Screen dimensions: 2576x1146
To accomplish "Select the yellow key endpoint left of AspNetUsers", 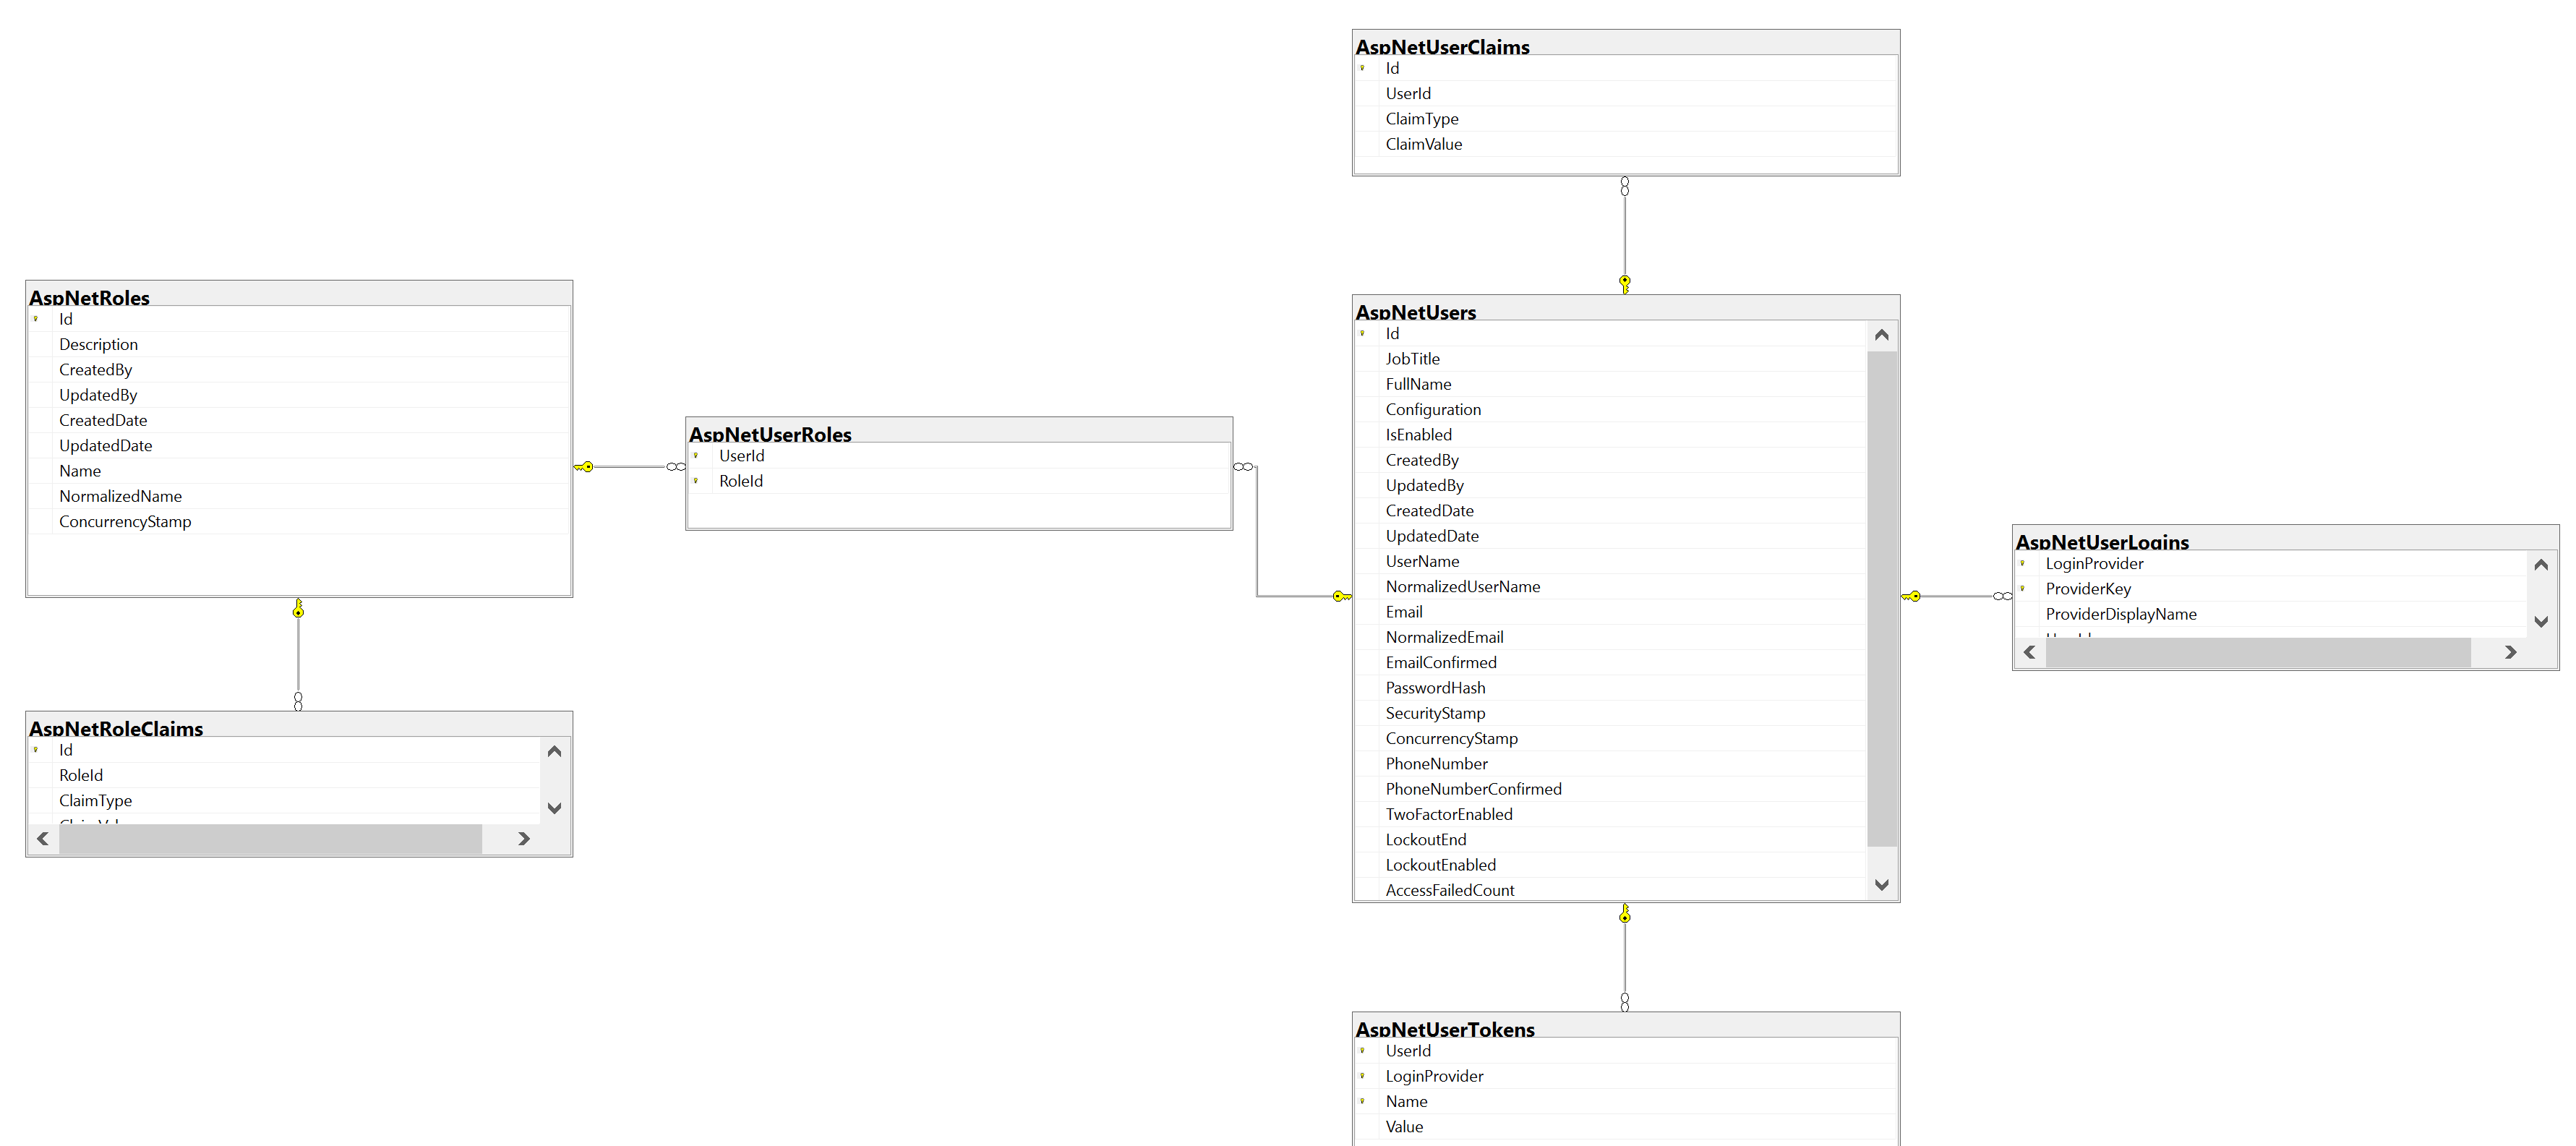I will pyautogui.click(x=1342, y=596).
